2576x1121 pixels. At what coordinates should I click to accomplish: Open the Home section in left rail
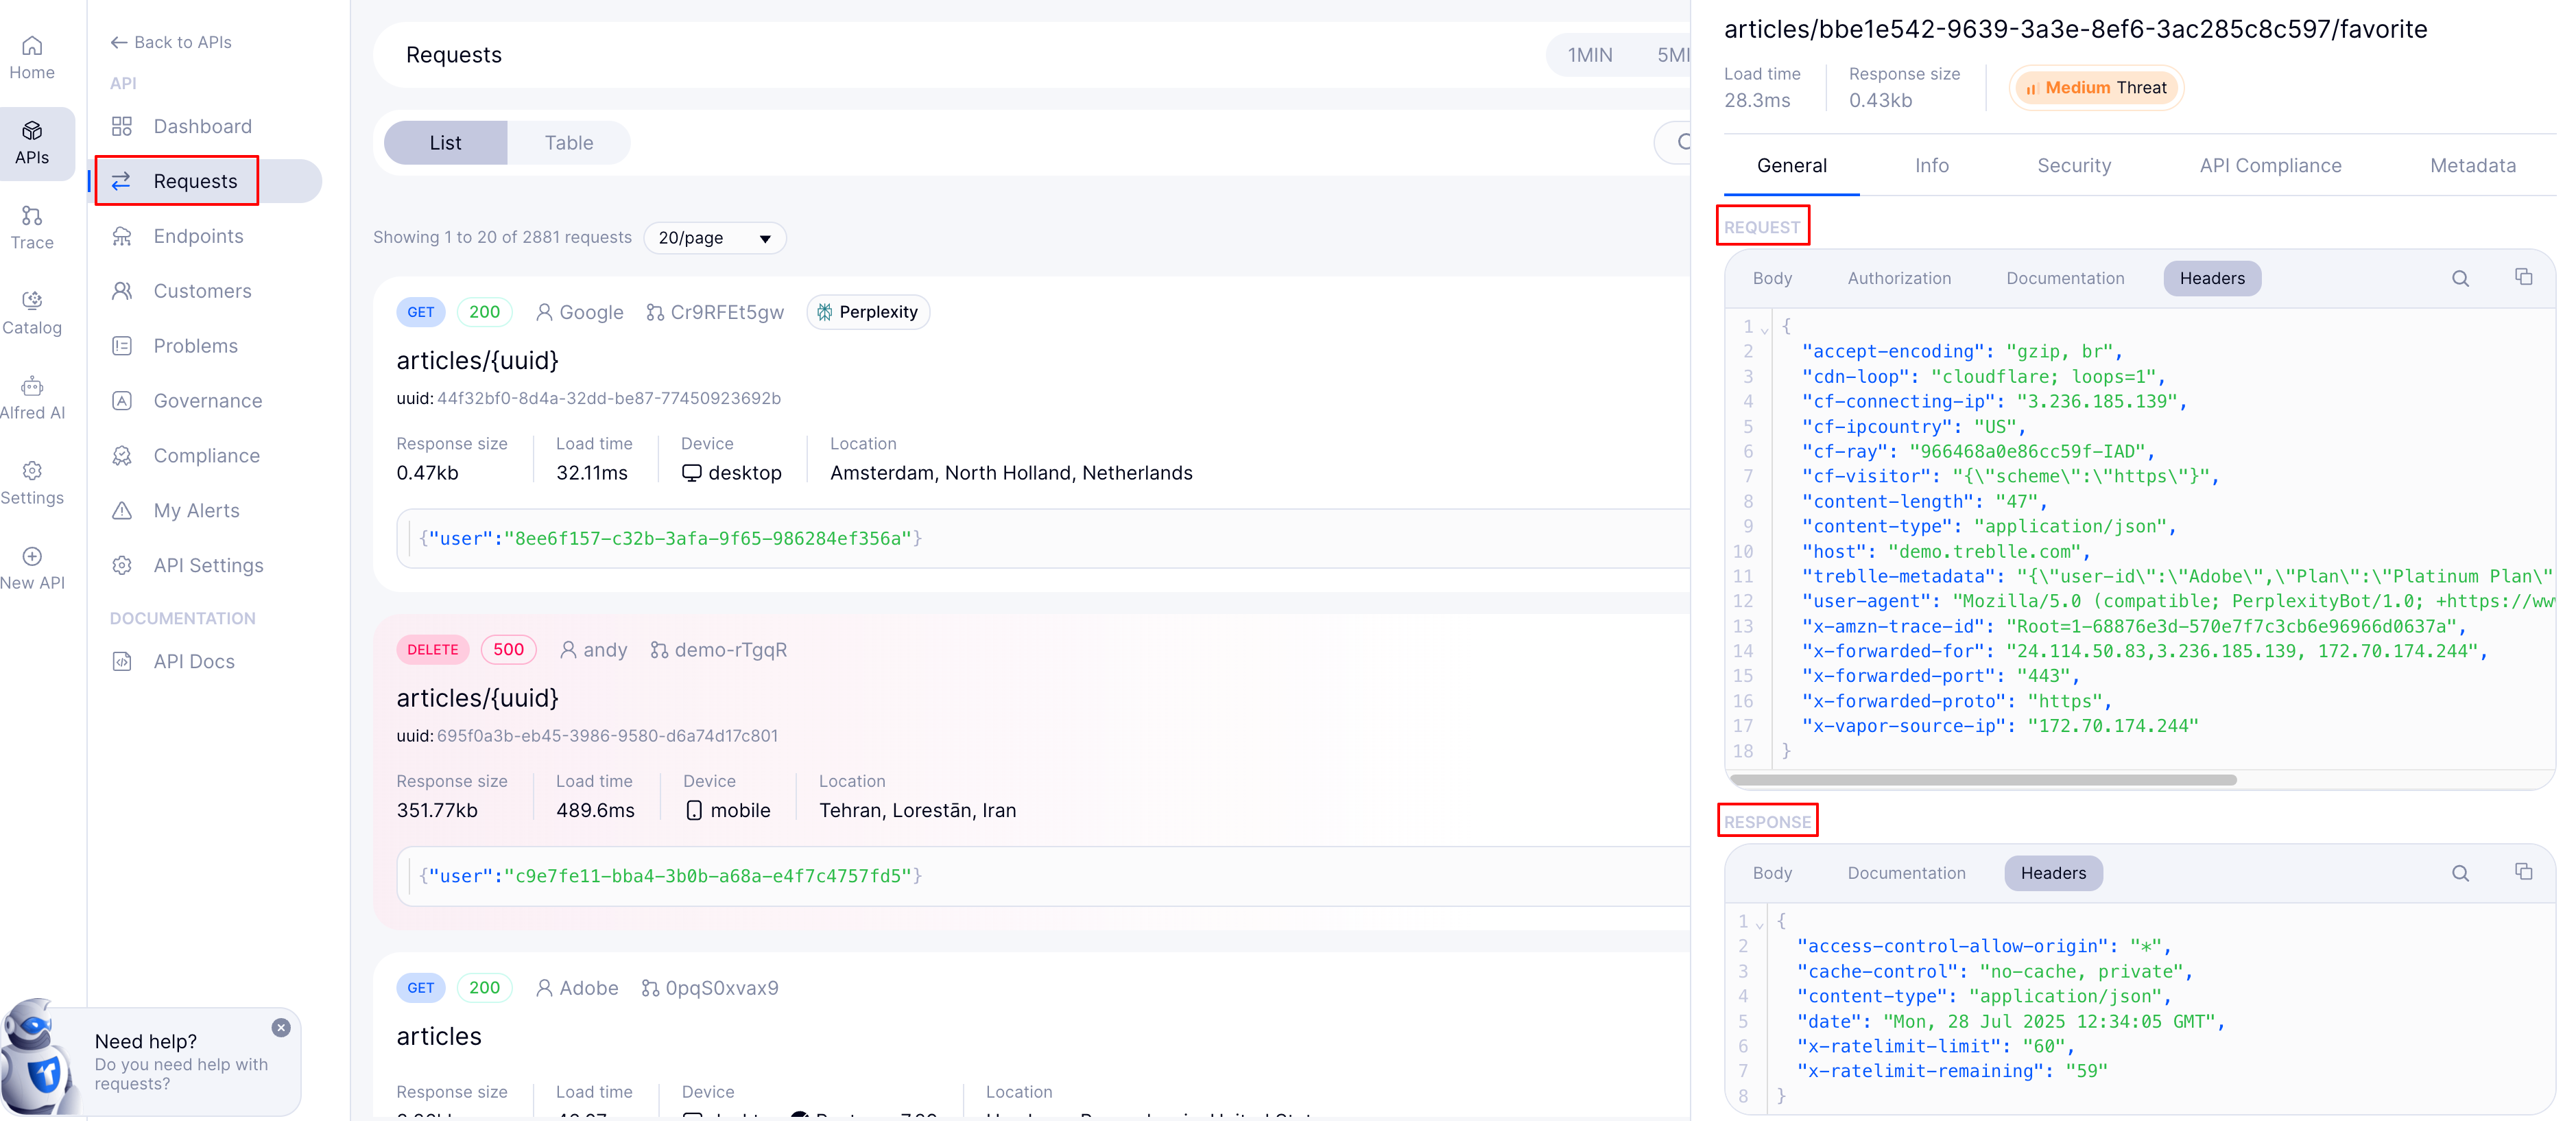pyautogui.click(x=32, y=58)
